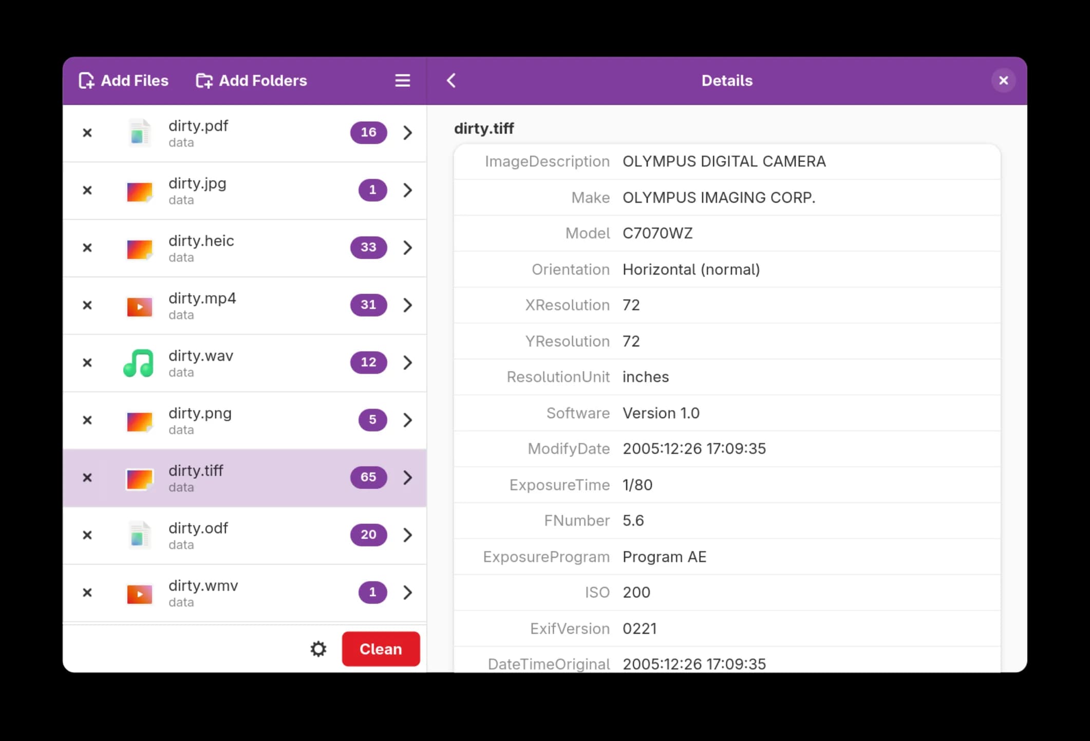Go back using the left chevron
The width and height of the screenshot is (1090, 741).
click(451, 81)
